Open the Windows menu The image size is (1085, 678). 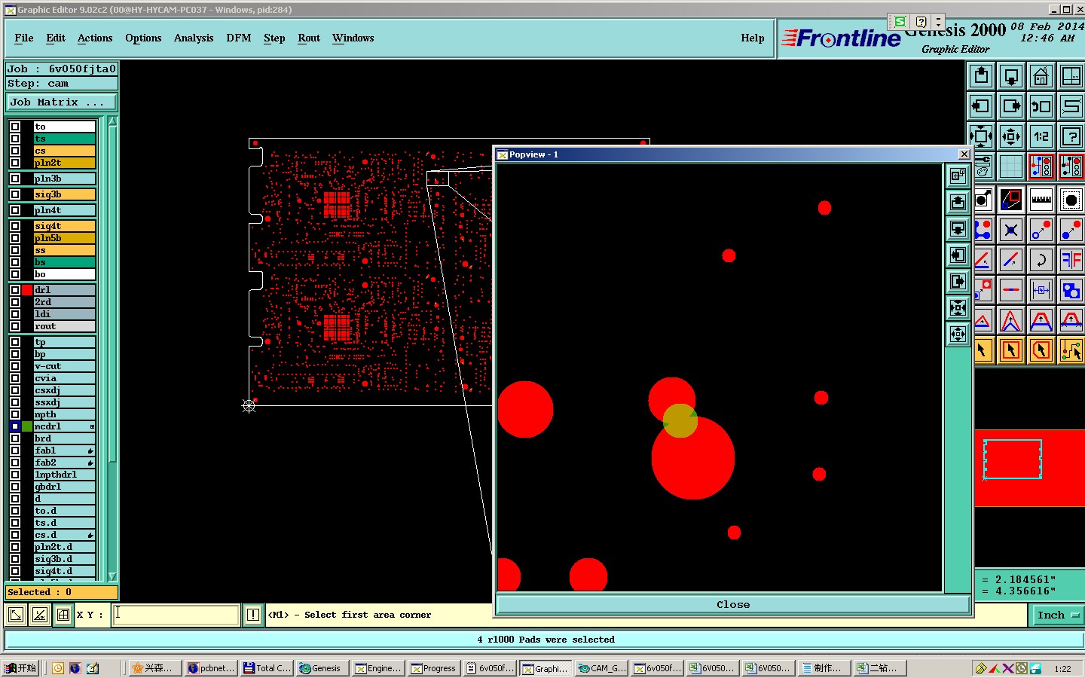(353, 38)
